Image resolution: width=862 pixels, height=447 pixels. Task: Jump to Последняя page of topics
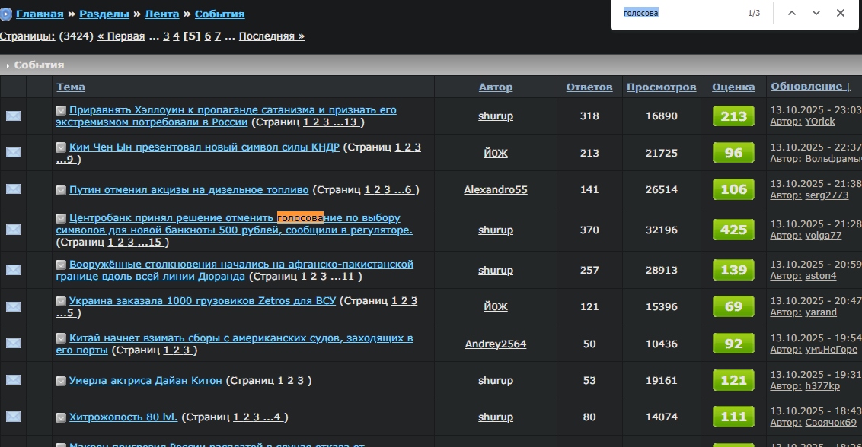pos(271,36)
